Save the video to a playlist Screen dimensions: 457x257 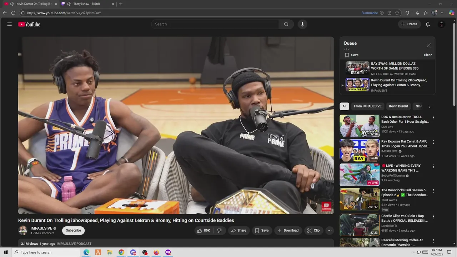(x=262, y=231)
